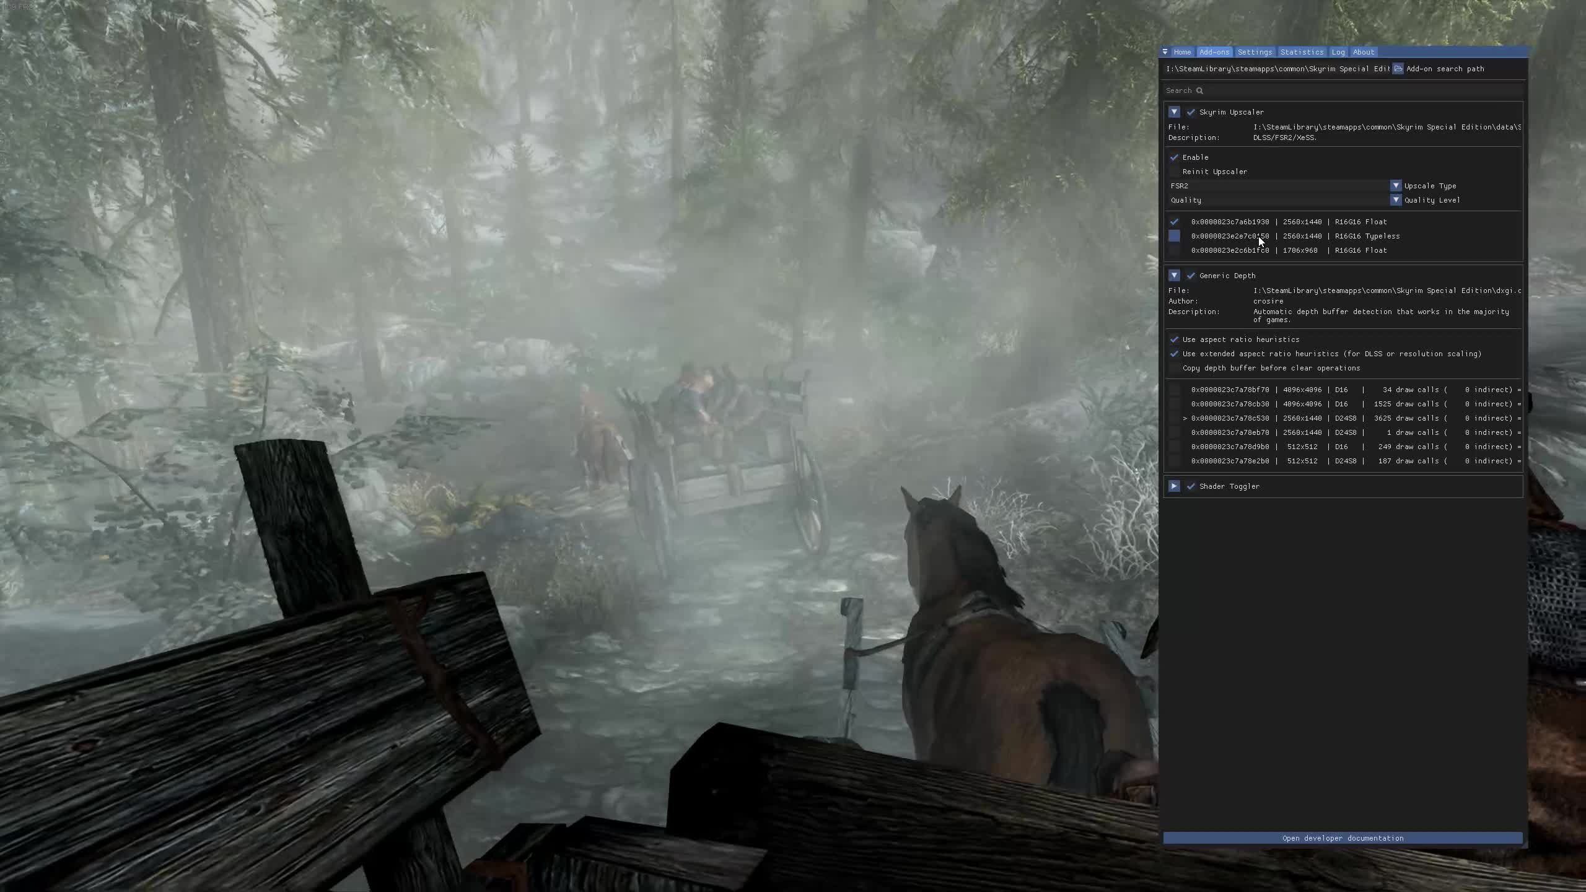This screenshot has width=1586, height=892.
Task: Disable Use extended aspect ratio heuristics
Action: pyautogui.click(x=1175, y=354)
